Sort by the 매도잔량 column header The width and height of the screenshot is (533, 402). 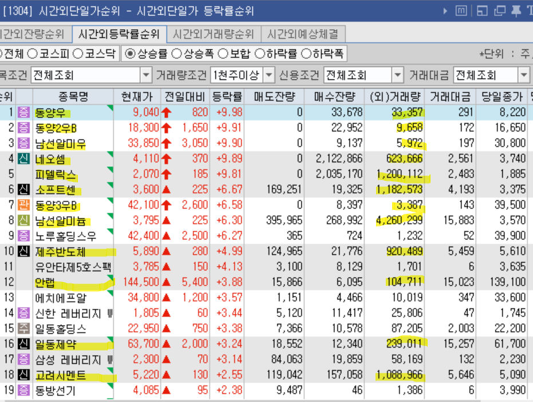(274, 97)
